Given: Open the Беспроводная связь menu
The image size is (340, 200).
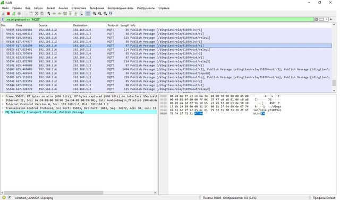Looking at the screenshot, I should (x=121, y=8).
